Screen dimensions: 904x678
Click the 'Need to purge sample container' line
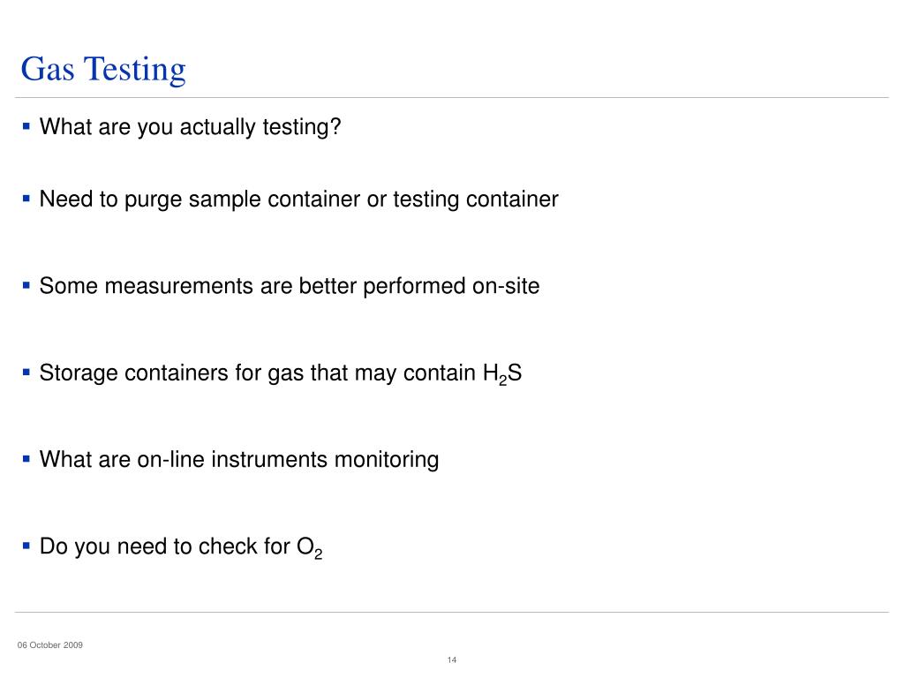tap(298, 200)
